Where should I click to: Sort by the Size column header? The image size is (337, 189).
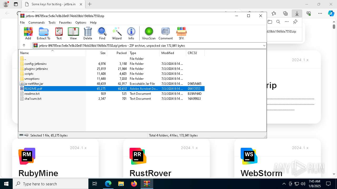[97, 53]
